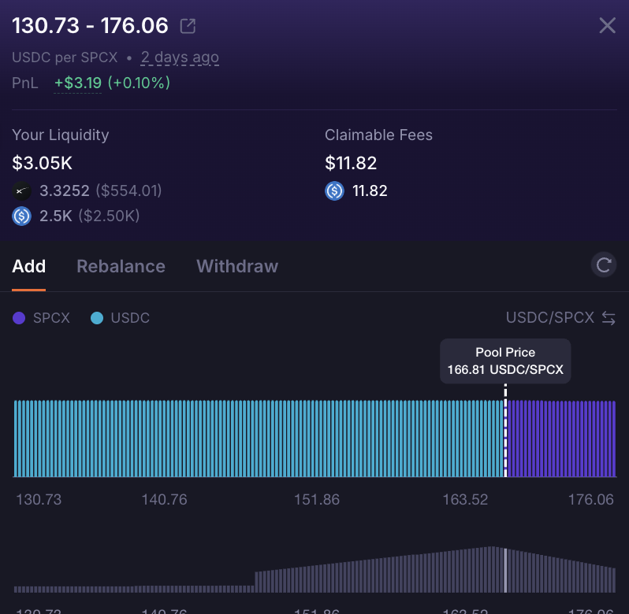Click the (+0.10%) PnL percentage
Screen dimensions: 629x614
(139, 83)
